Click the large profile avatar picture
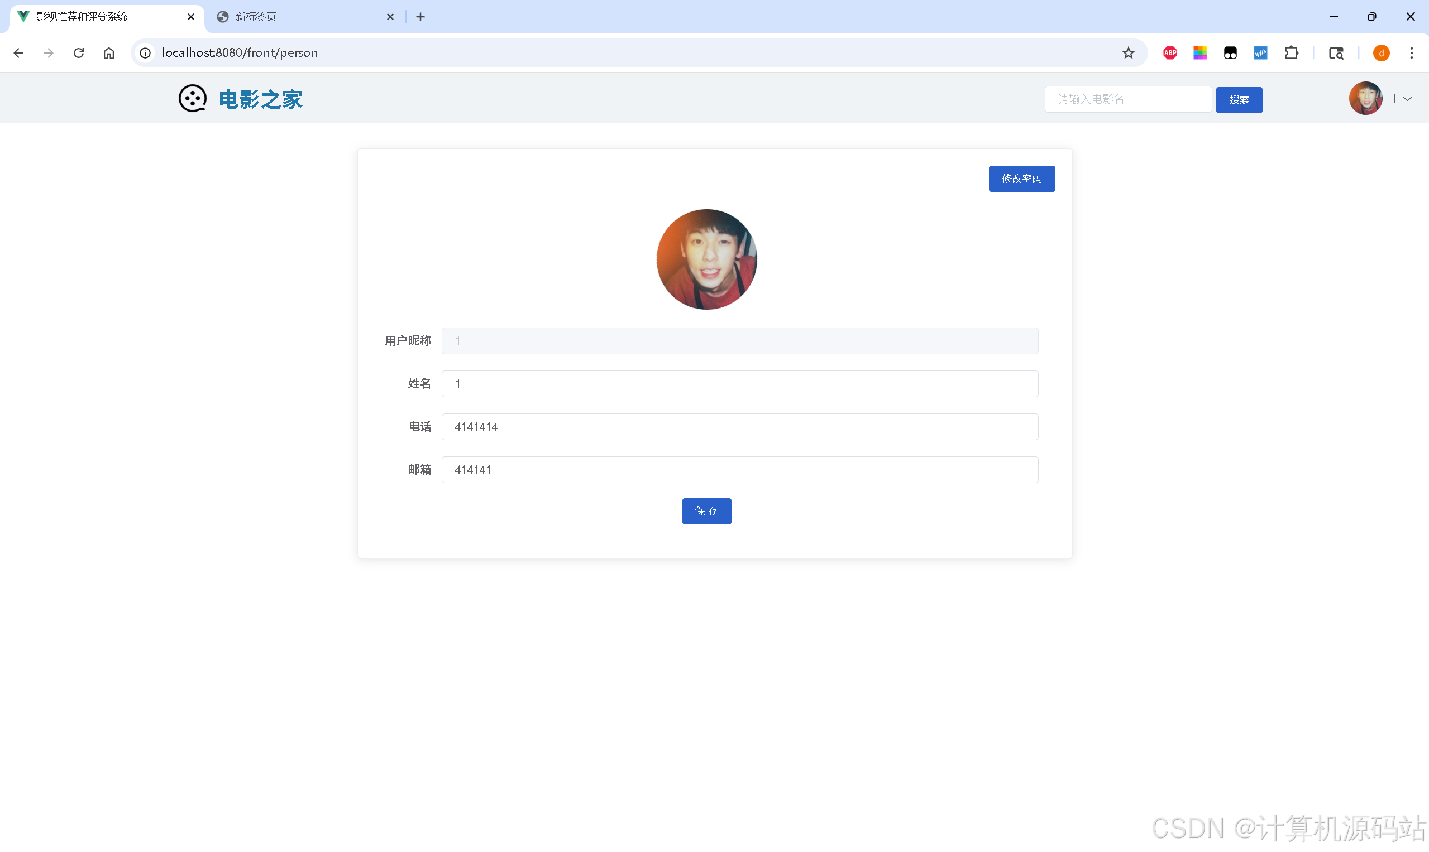The image size is (1429, 852). [x=706, y=259]
